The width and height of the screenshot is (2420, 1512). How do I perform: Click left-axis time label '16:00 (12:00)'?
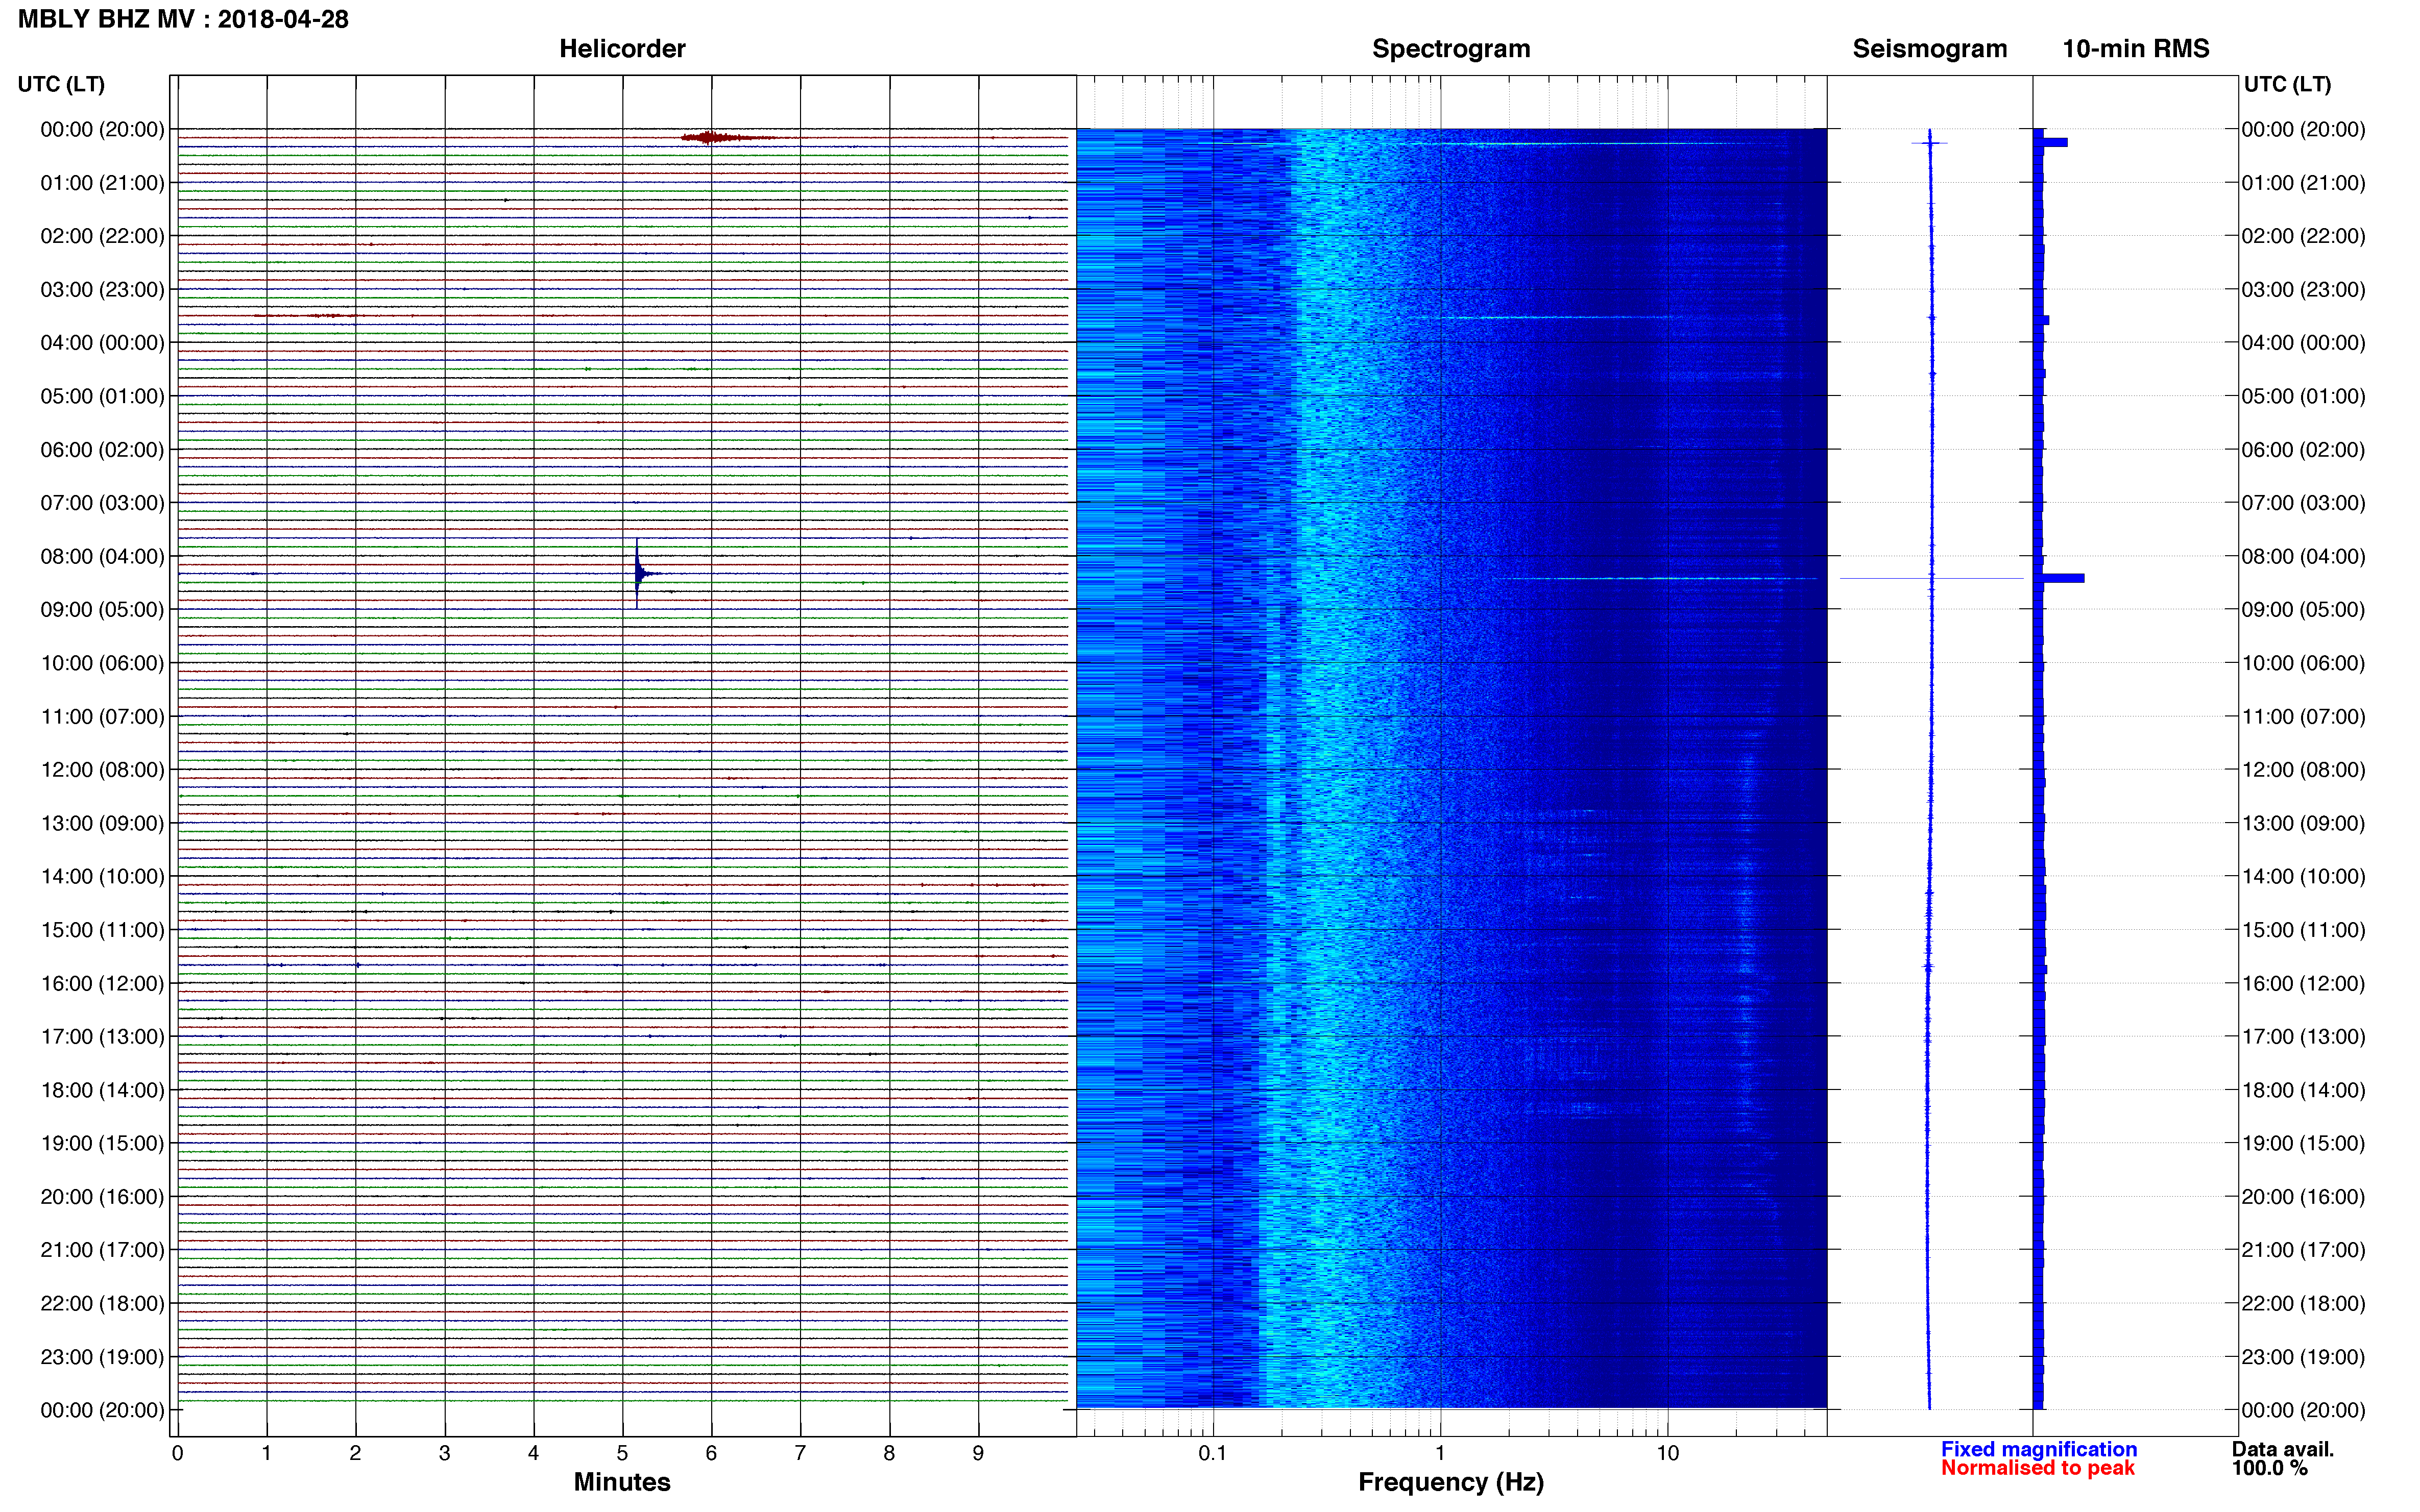click(102, 983)
